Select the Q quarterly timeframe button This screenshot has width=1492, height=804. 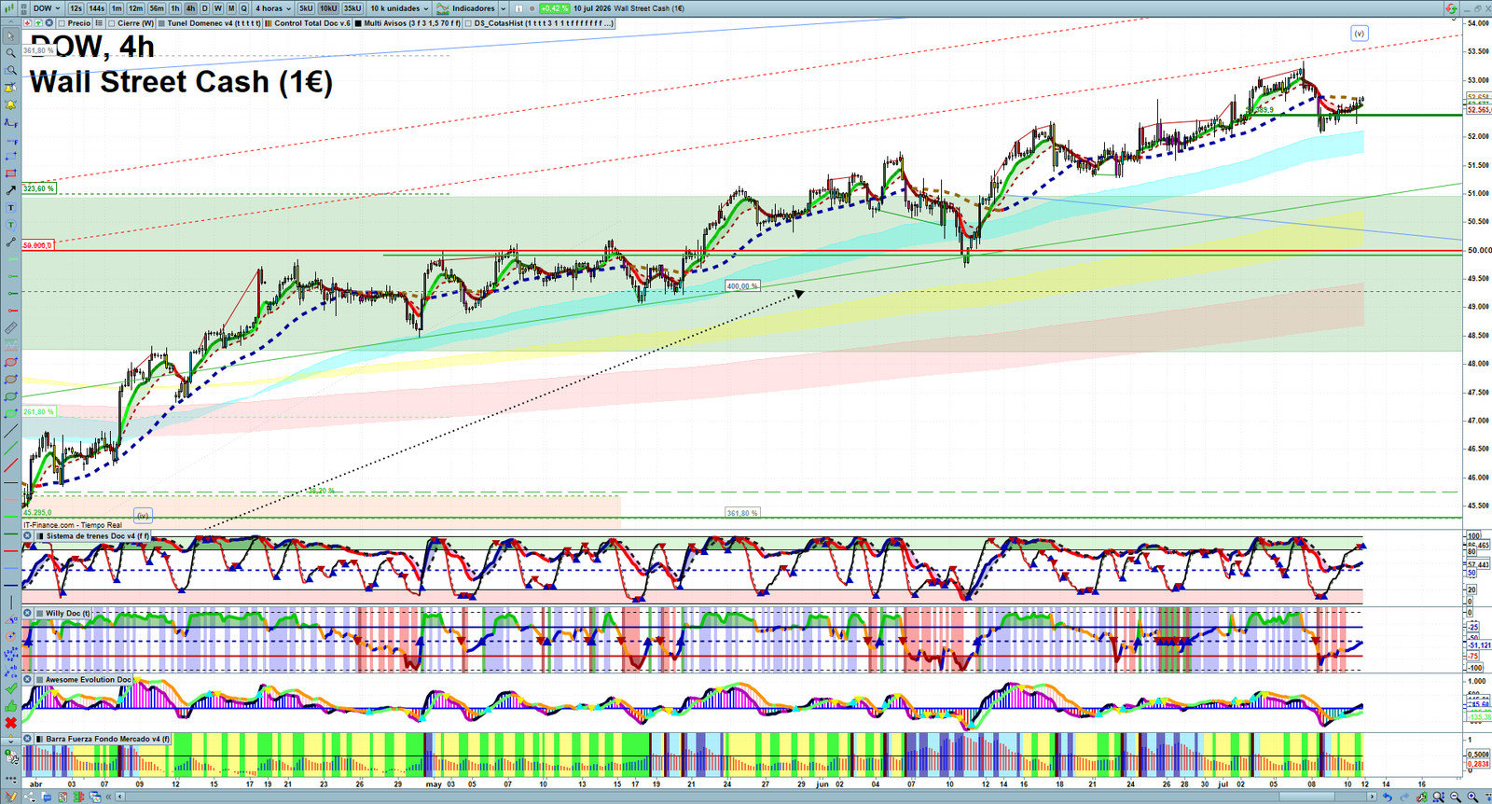243,8
